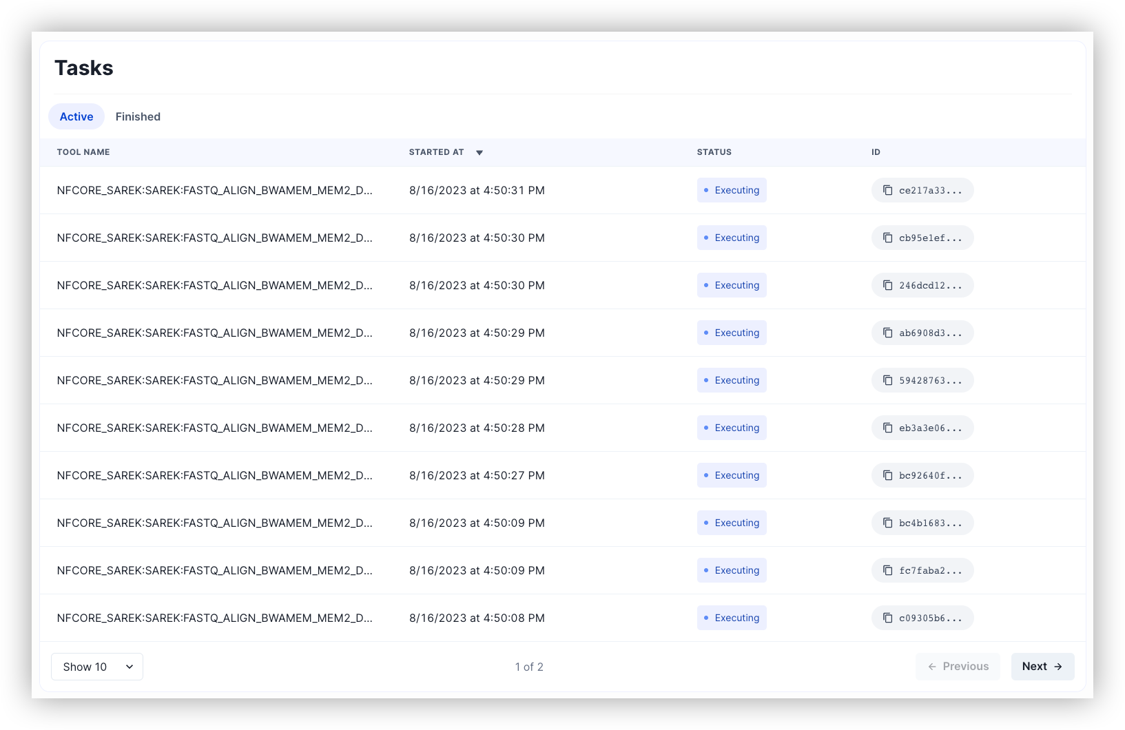Copy task ID cb95e1ef using copy icon
The image size is (1125, 730).
[x=887, y=238]
